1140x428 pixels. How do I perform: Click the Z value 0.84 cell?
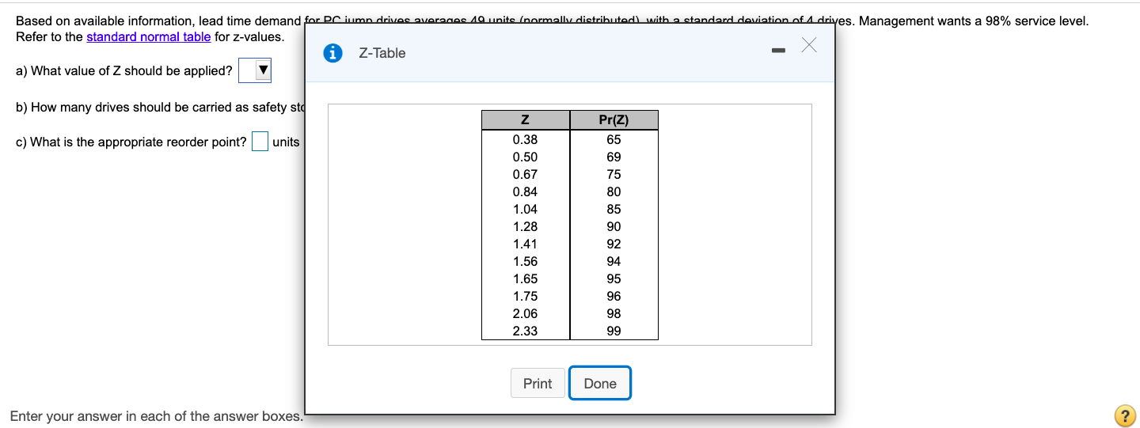pyautogui.click(x=525, y=191)
